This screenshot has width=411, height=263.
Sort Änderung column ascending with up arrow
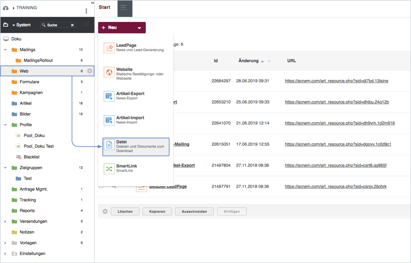(262, 61)
